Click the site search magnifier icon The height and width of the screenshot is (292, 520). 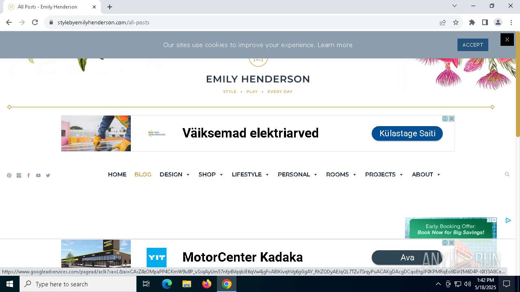[x=507, y=174]
